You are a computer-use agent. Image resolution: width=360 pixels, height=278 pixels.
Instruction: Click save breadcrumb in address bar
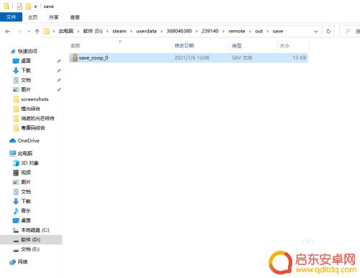[278, 31]
